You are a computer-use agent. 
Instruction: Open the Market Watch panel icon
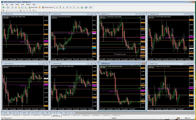[13, 8]
